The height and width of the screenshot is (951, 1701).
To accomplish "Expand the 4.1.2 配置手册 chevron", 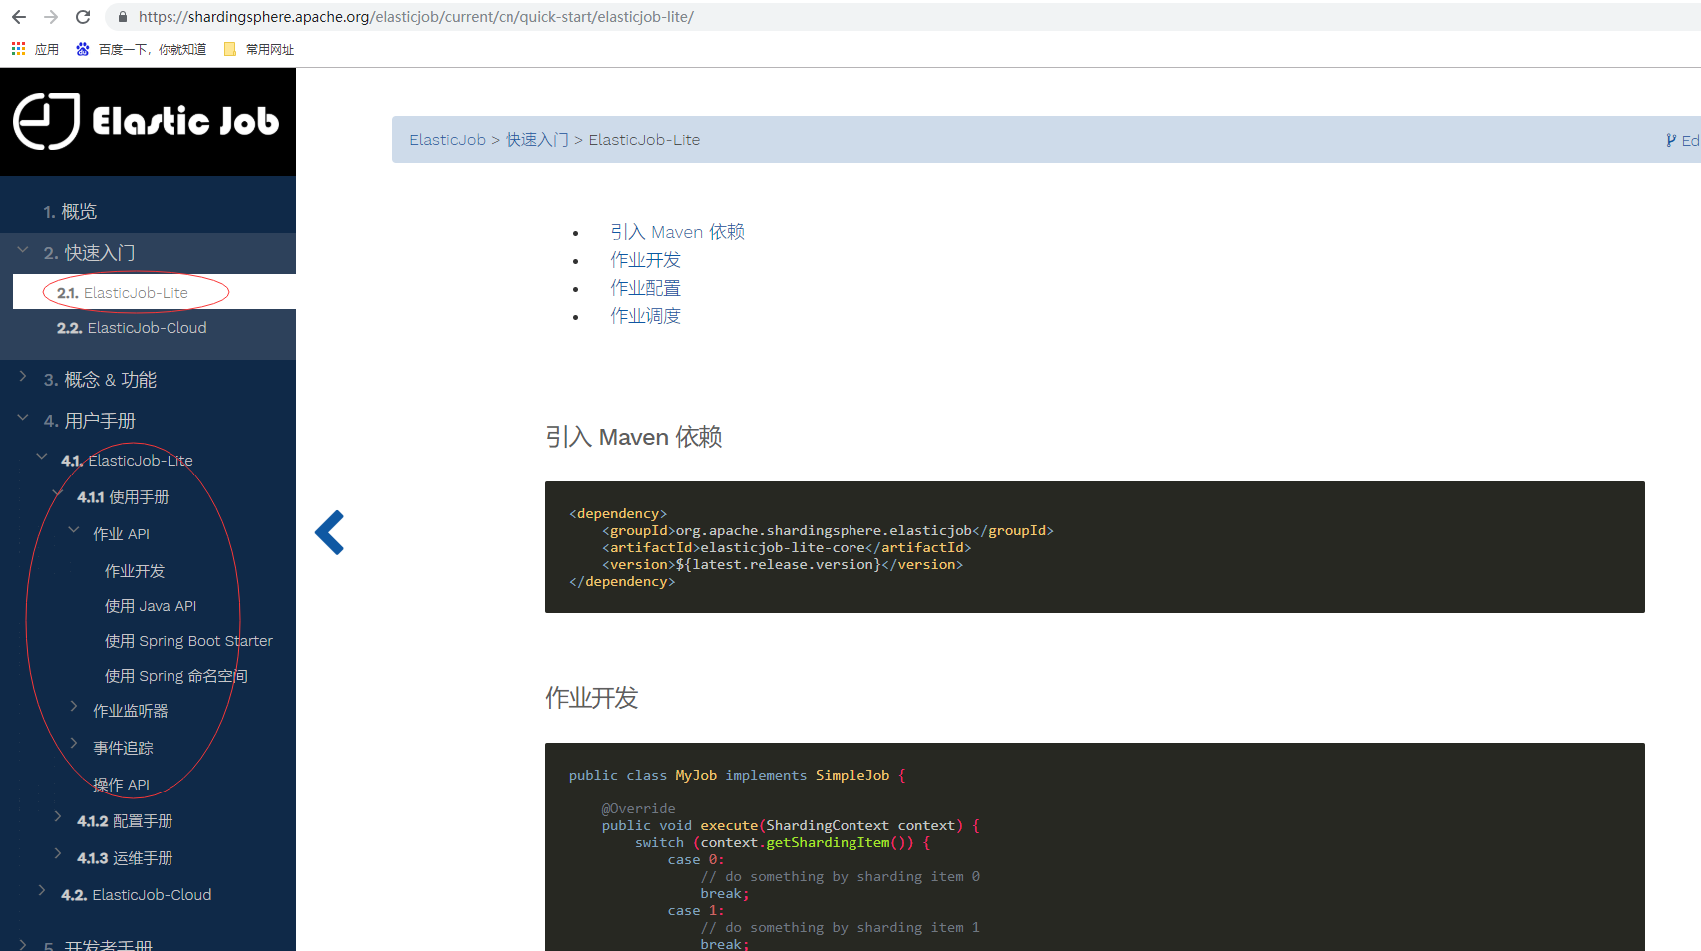I will click(x=58, y=817).
